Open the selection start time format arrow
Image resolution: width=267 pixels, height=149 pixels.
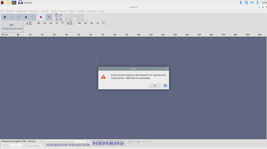(x=67, y=145)
